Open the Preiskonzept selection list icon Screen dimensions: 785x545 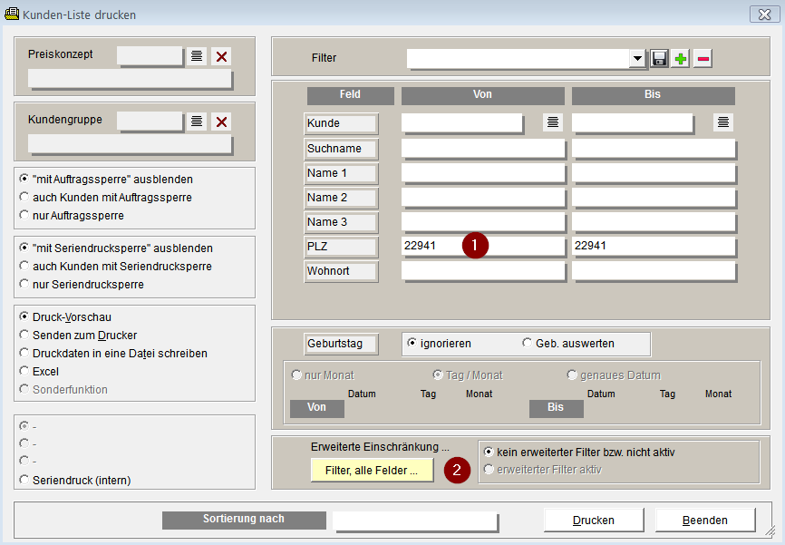(x=197, y=56)
